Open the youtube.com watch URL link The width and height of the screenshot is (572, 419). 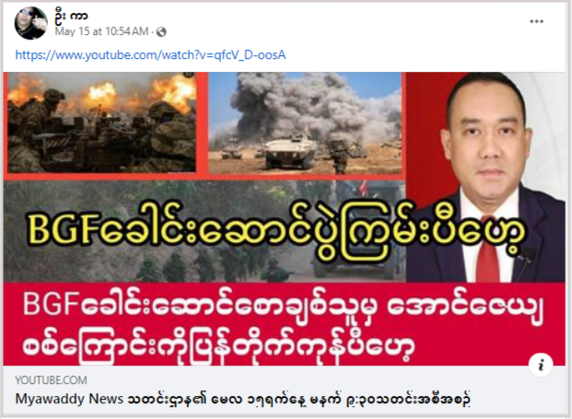150,55
